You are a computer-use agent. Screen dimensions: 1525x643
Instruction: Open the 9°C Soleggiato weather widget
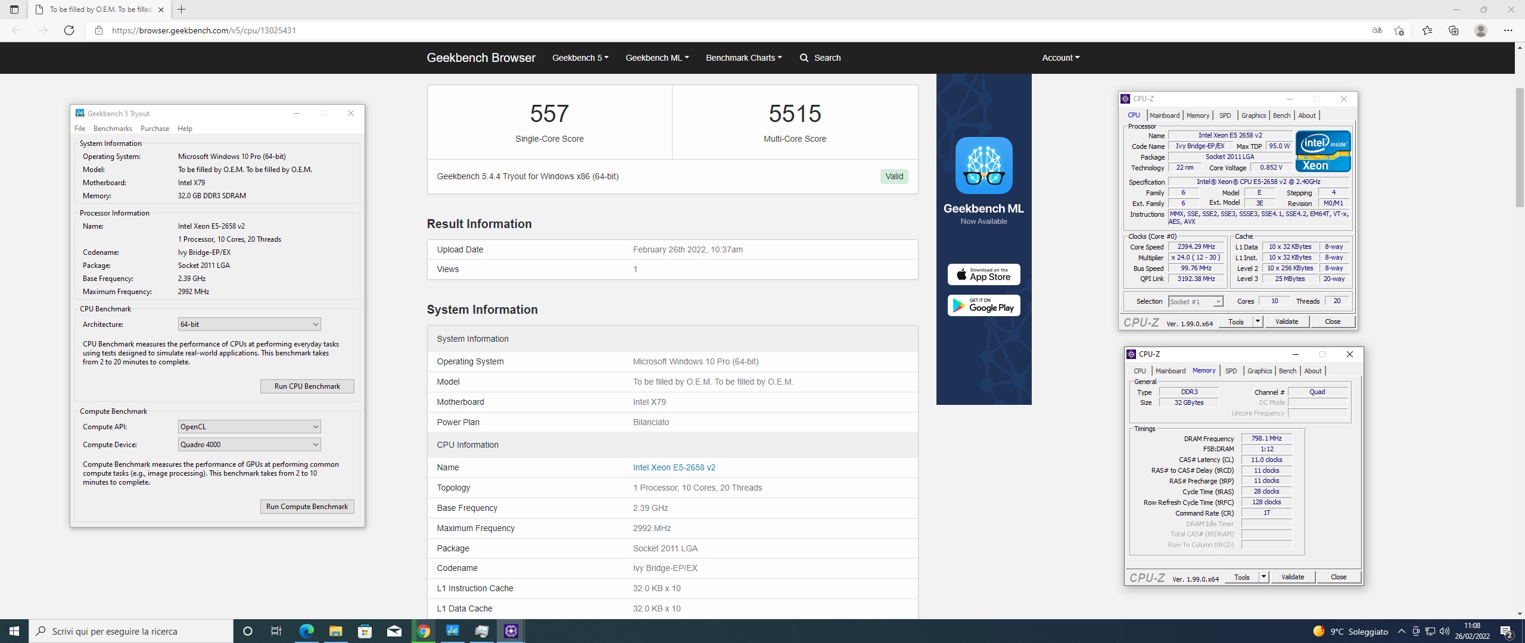pyautogui.click(x=1350, y=631)
